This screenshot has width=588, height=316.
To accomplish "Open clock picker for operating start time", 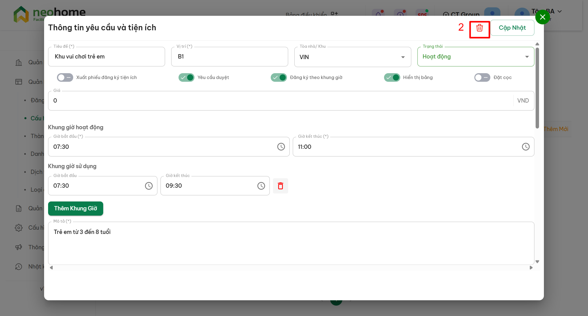I will tap(281, 147).
